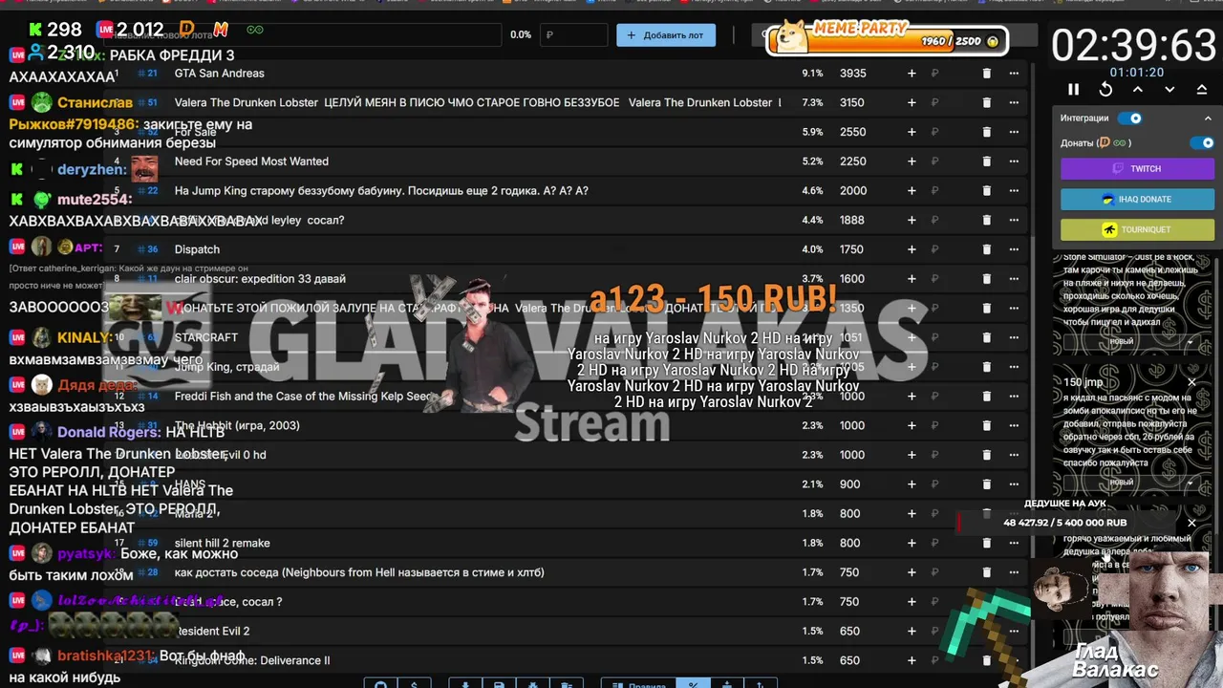Click the TOURNIQUET integration button
The width and height of the screenshot is (1223, 688).
click(x=1137, y=229)
